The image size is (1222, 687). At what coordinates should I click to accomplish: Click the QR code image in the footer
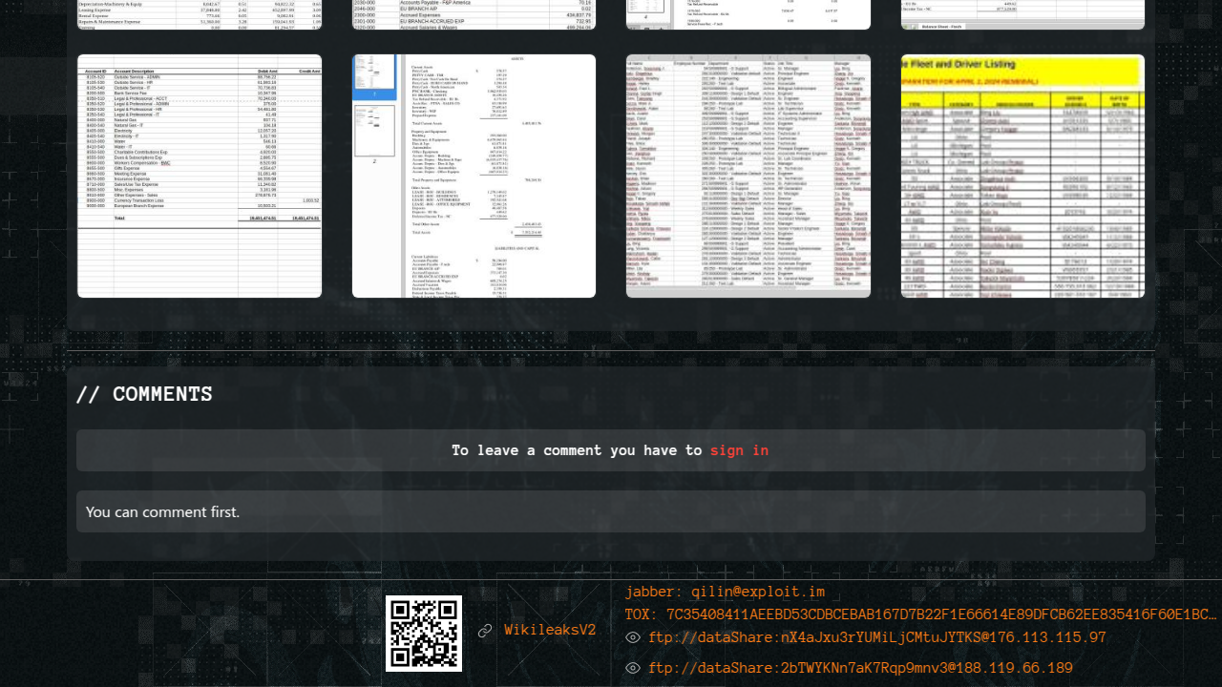(x=423, y=633)
